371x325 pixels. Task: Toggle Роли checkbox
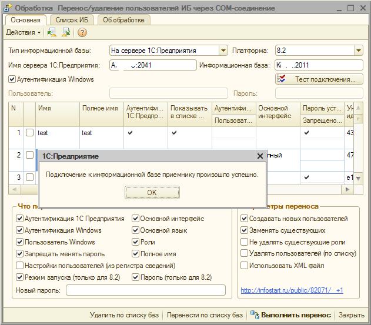click(135, 242)
